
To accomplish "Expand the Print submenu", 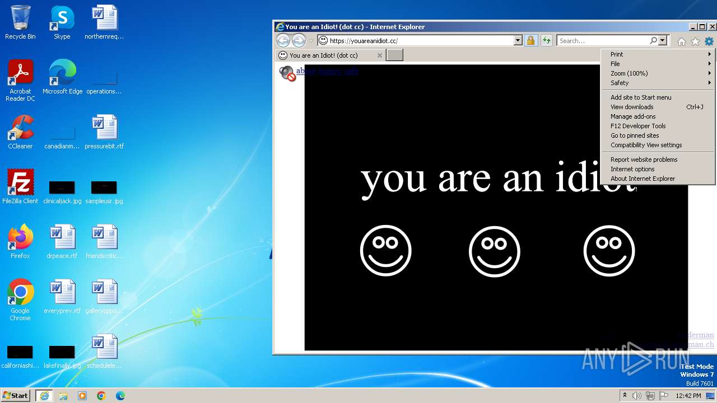I will tap(658, 54).
